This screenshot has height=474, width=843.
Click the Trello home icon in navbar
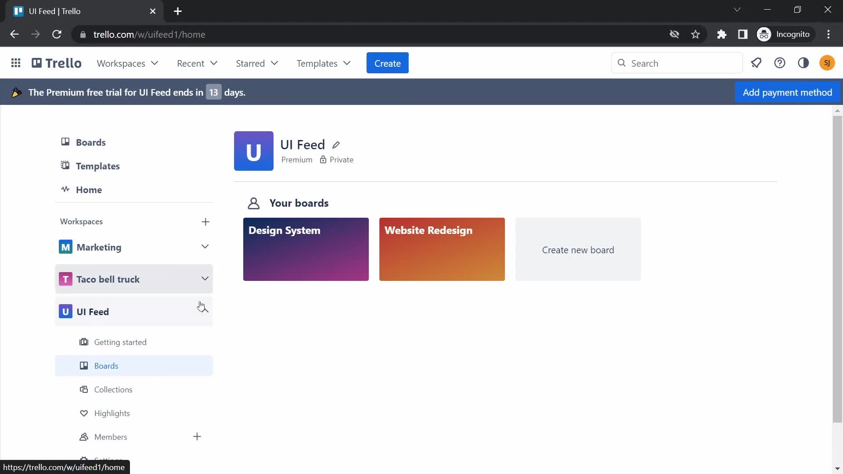pyautogui.click(x=56, y=63)
